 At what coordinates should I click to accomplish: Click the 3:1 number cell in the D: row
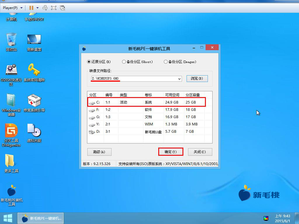108,132
